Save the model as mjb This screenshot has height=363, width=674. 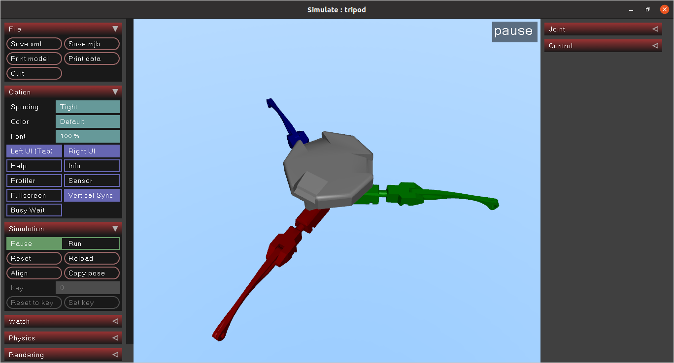92,43
